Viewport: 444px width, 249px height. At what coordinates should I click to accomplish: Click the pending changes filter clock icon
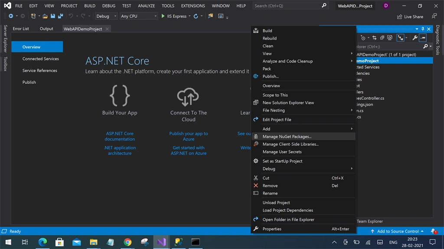[363, 38]
